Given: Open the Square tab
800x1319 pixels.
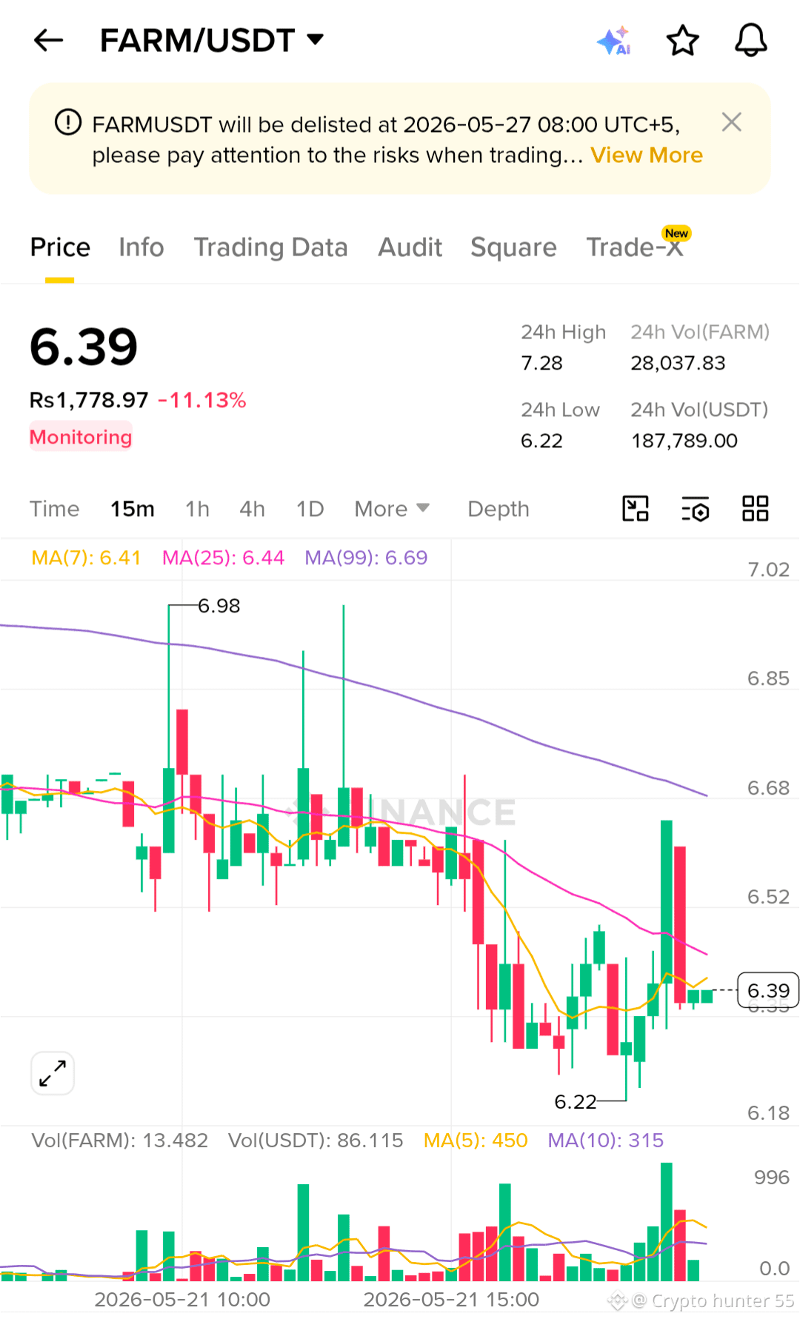Looking at the screenshot, I should pyautogui.click(x=513, y=247).
